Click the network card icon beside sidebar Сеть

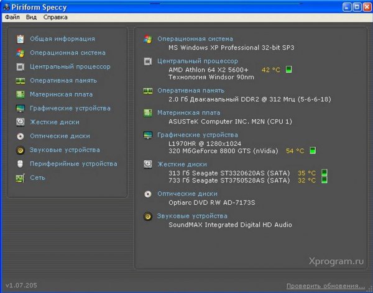[21, 178]
